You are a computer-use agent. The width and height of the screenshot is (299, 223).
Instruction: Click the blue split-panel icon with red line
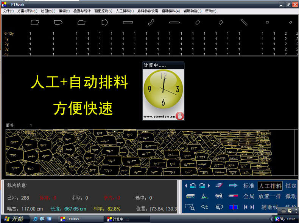(x=233, y=207)
